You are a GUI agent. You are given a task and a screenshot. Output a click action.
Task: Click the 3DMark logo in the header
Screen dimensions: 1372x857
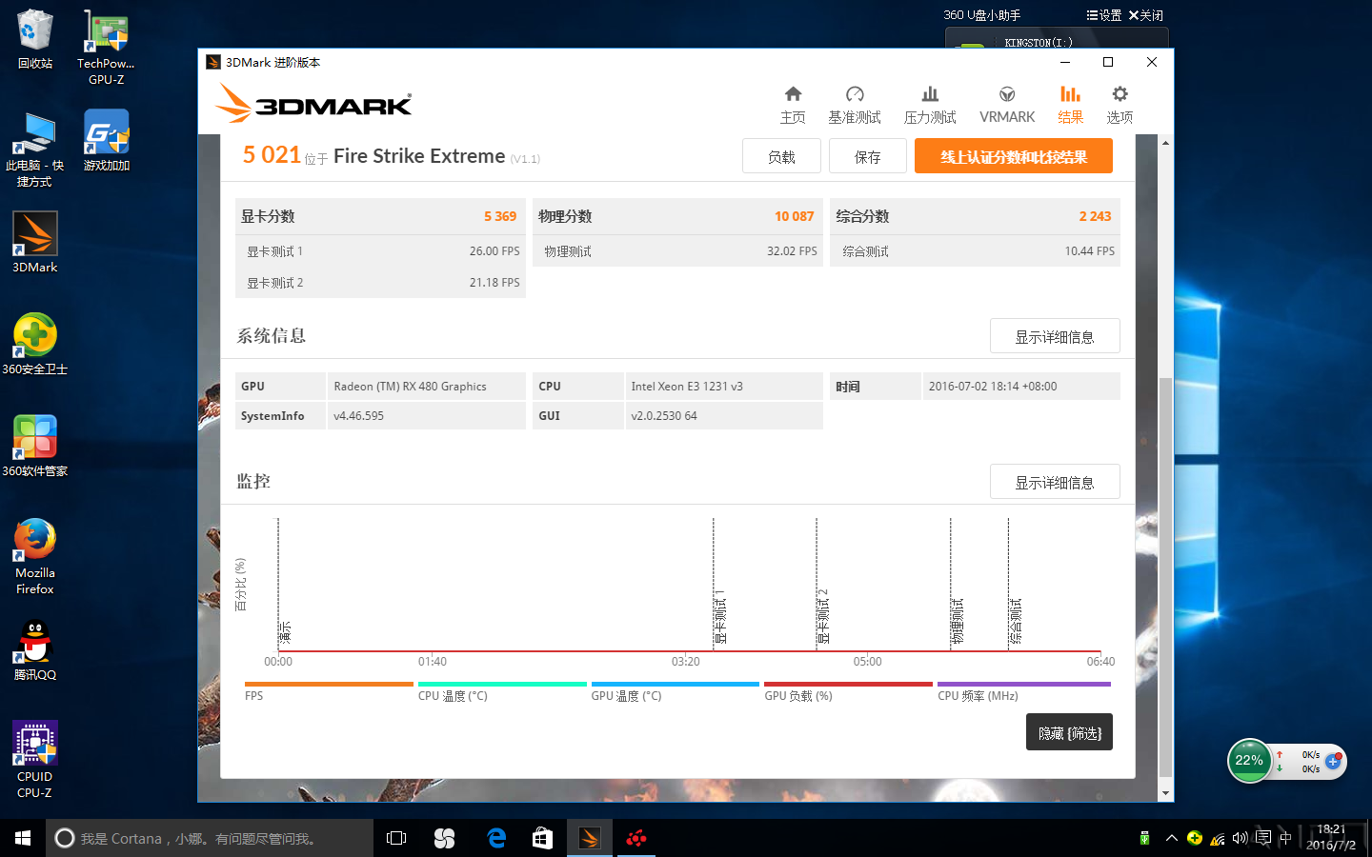(x=313, y=103)
